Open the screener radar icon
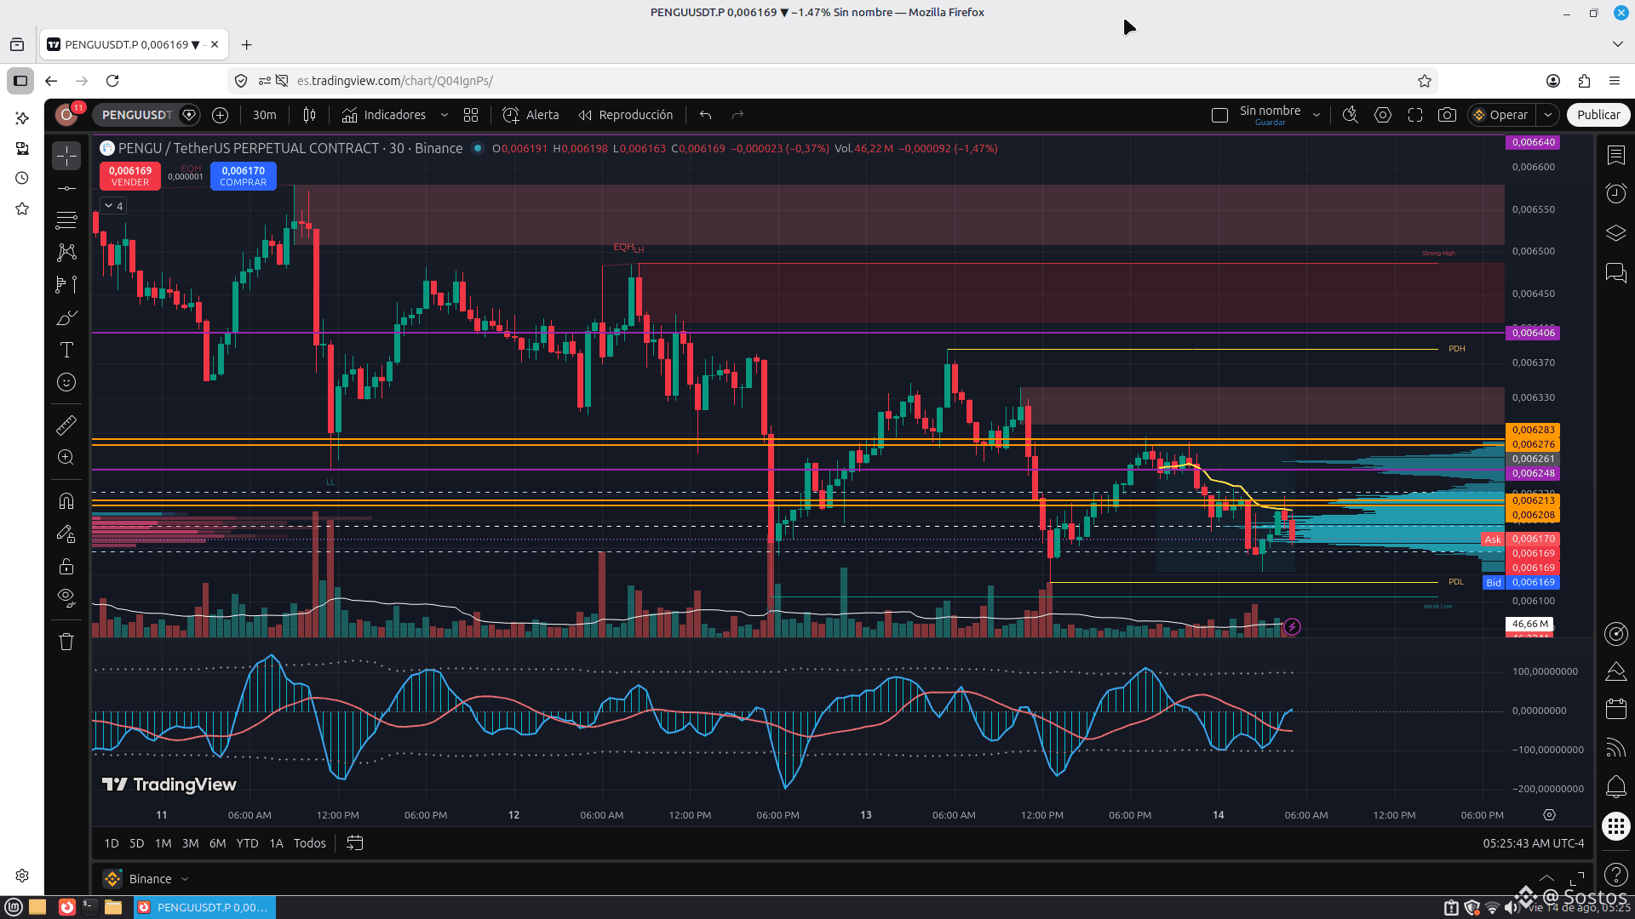 pos(1615,634)
